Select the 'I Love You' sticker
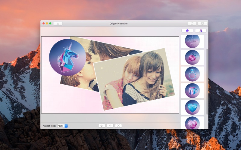Image resolution: width=241 pixels, height=150 pixels. point(192,41)
